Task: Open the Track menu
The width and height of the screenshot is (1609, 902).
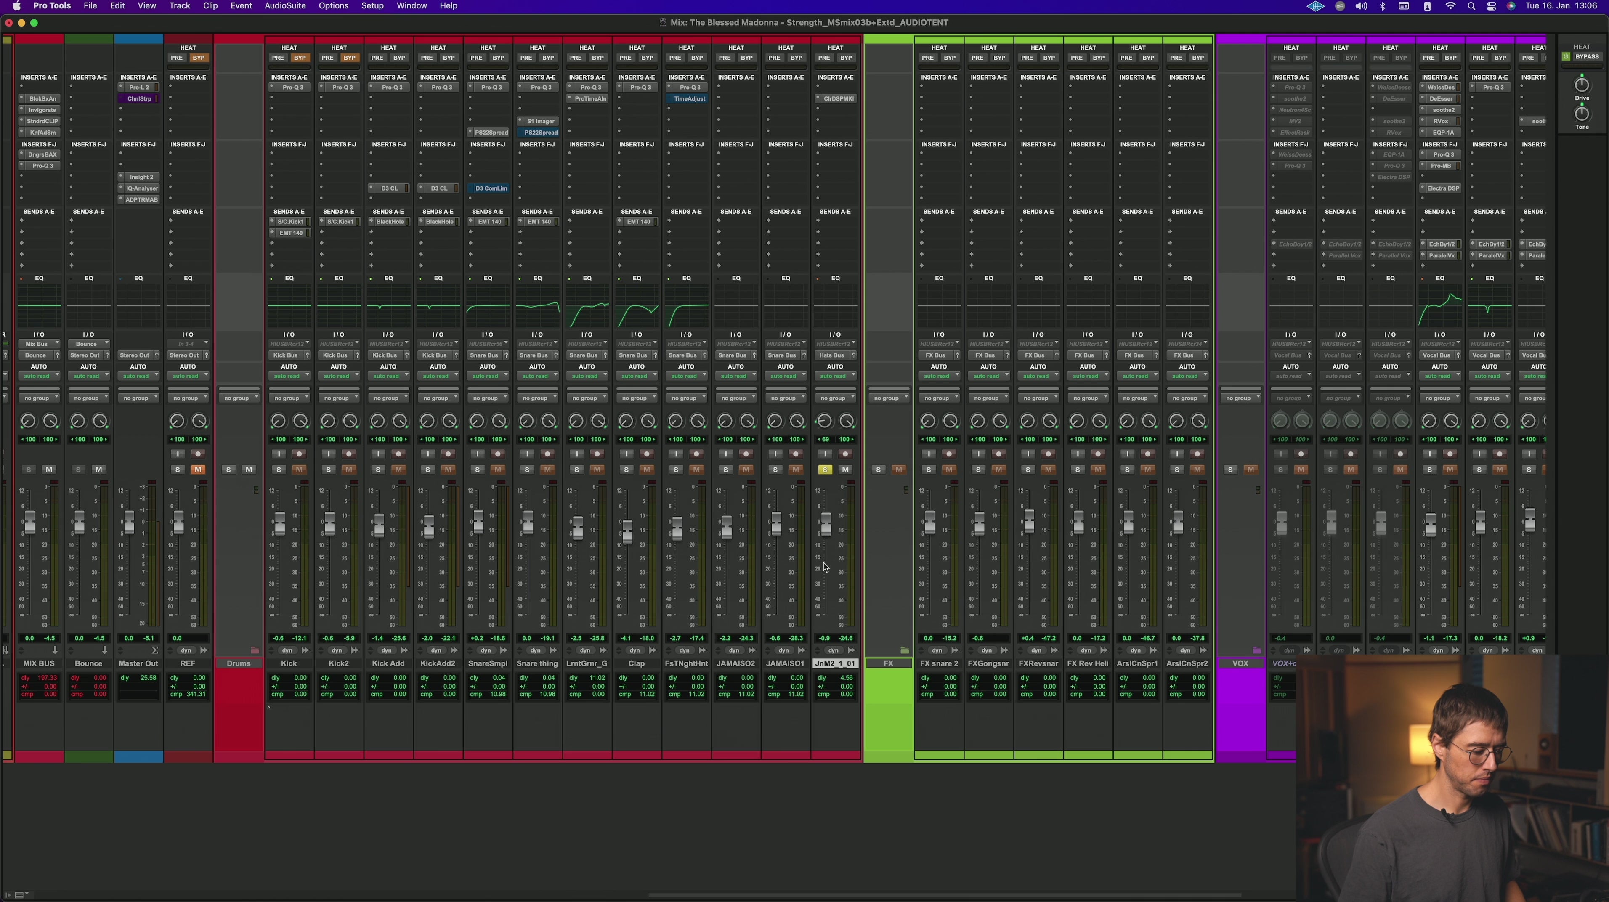Action: 179,6
